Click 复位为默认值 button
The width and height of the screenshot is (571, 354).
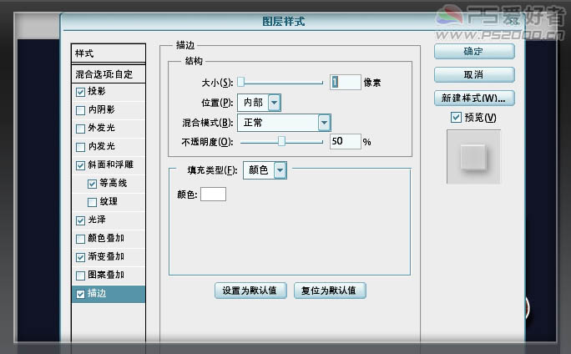pos(330,291)
